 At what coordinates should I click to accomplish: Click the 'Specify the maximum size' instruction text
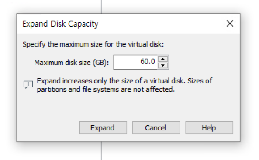click(x=93, y=44)
